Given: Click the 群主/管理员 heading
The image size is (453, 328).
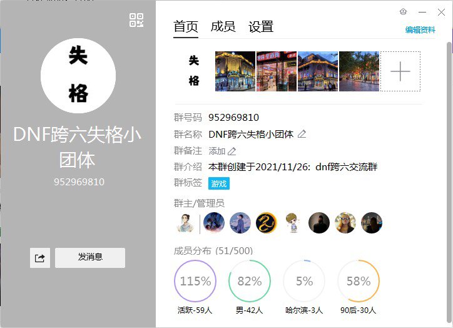Looking at the screenshot, I should coord(199,203).
